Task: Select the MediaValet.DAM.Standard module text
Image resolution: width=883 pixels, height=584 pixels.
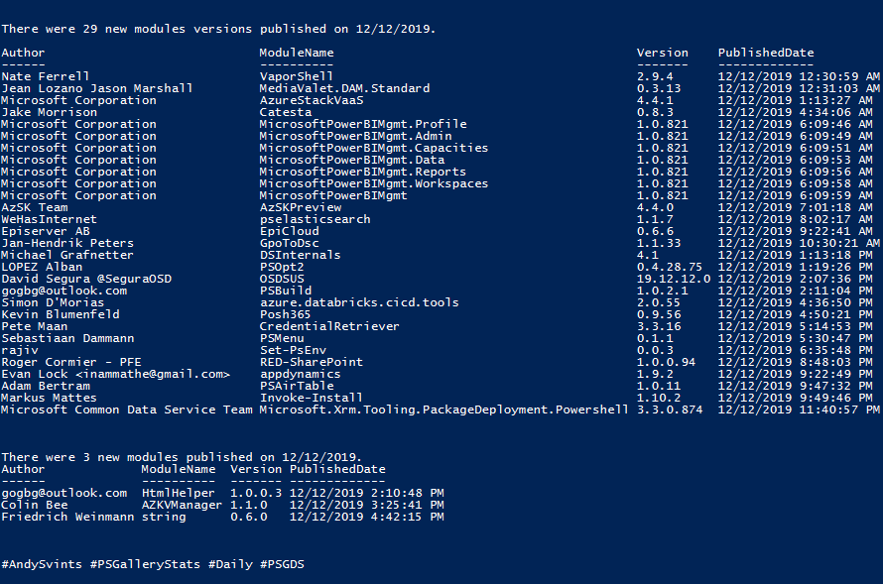Action: pyautogui.click(x=344, y=88)
